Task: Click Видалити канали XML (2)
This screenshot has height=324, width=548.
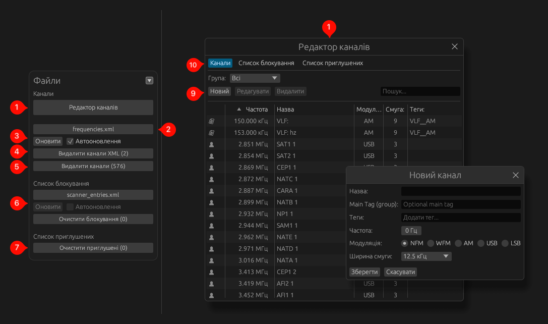Action: click(x=93, y=153)
